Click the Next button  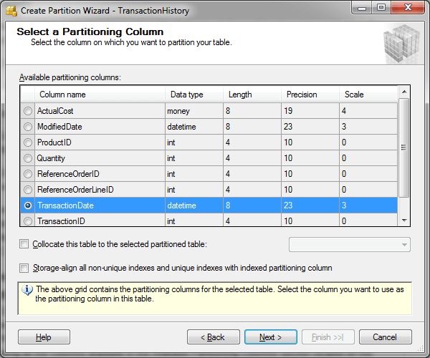[270, 337]
